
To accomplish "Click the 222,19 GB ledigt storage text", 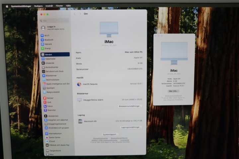I will tap(129, 121).
